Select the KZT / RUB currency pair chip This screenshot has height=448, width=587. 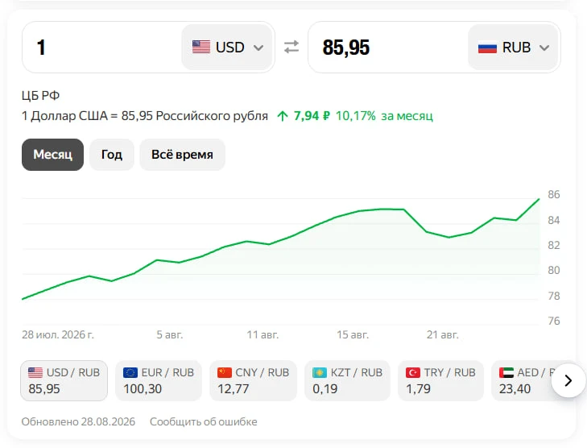coord(347,380)
